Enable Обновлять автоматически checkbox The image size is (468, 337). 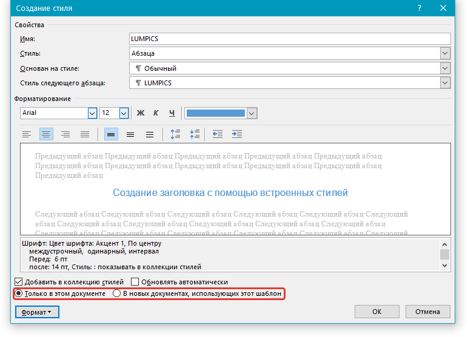click(135, 282)
